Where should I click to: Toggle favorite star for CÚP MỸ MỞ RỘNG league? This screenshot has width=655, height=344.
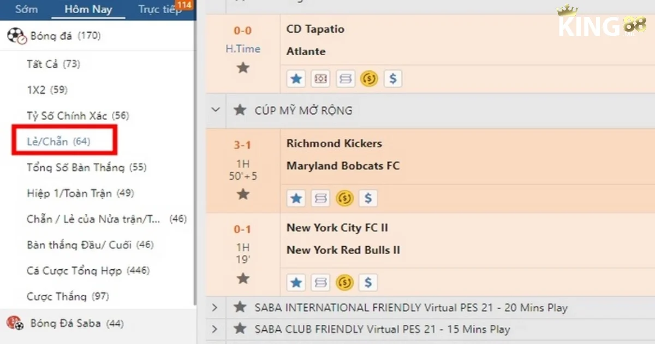click(x=240, y=110)
